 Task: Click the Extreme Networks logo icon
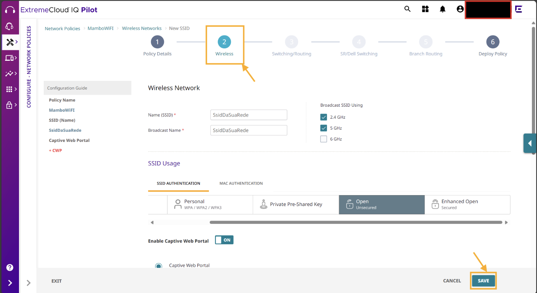518,9
